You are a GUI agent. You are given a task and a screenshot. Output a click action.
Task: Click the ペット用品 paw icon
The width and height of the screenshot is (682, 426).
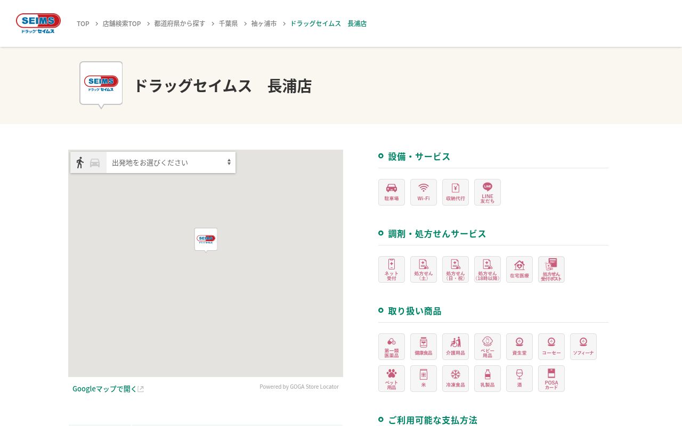tap(392, 379)
